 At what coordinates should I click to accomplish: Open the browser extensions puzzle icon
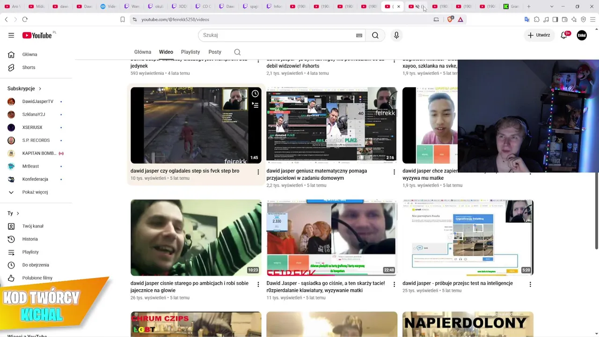(537, 19)
